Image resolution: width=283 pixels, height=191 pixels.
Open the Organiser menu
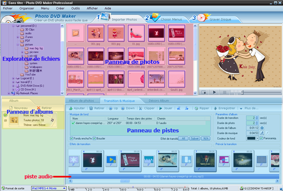click(27, 8)
